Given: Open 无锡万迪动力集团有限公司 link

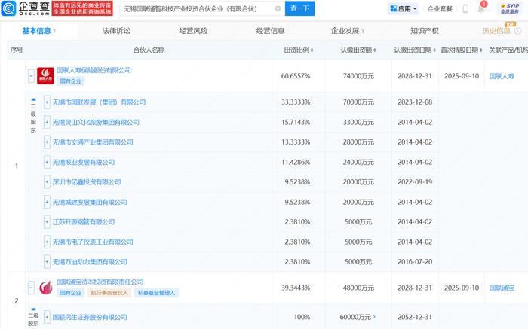Looking at the screenshot, I should (x=90, y=262).
